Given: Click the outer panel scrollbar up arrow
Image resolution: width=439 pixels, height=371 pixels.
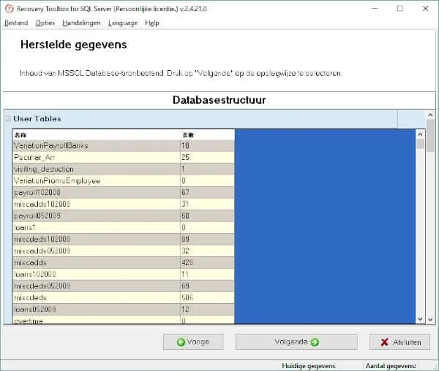Looking at the screenshot, I should pos(430,115).
